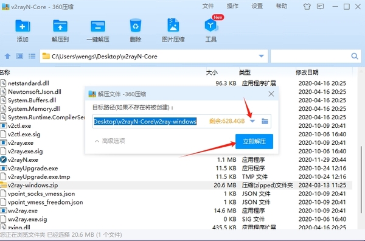Viewport: 365px width, 241px height.
Task: Click the v2rayUpgrade.exe application icon
Action: tap(3, 168)
